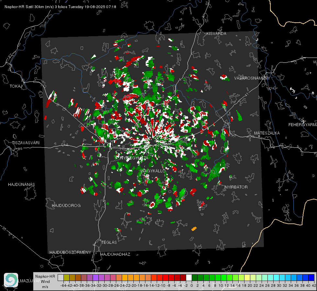Select the white zero-velocity swatch in the legend
The image size is (317, 291).
pos(189,277)
